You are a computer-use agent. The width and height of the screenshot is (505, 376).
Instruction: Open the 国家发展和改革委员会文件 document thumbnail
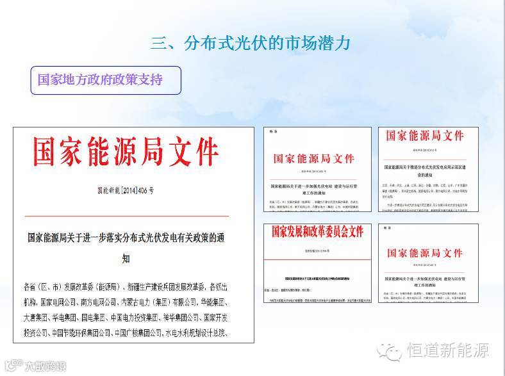coord(318,263)
